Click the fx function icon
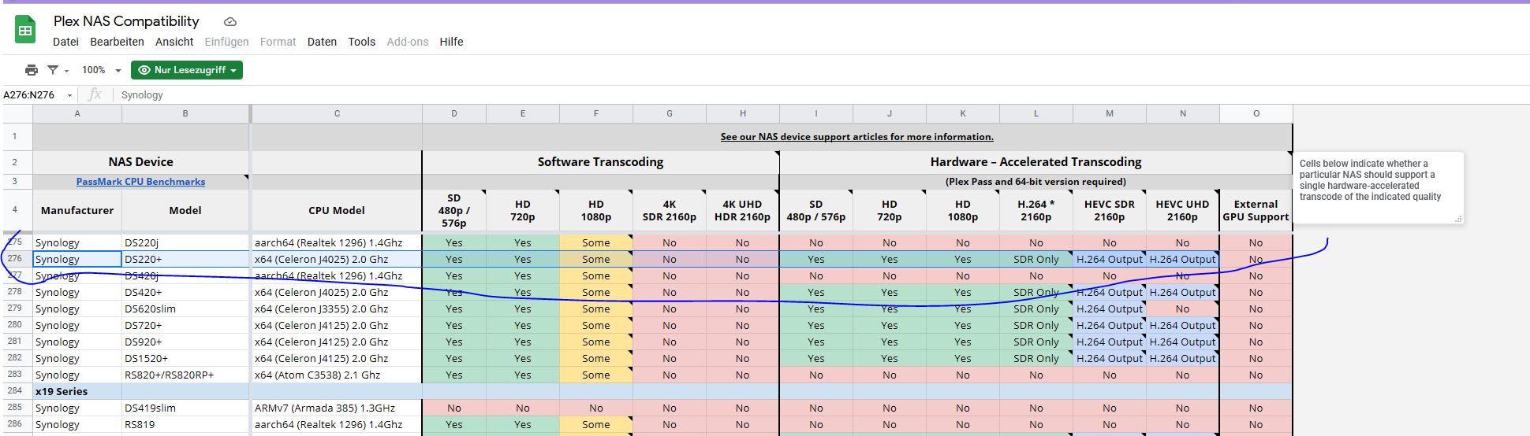 click(95, 95)
